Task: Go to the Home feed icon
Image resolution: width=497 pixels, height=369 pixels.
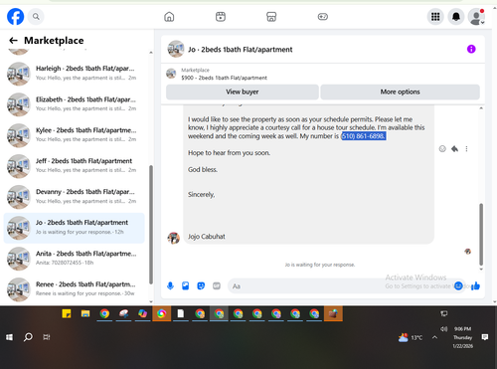Action: coord(169,17)
